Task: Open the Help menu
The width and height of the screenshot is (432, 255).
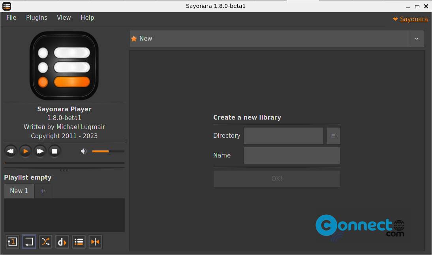Action: (x=87, y=18)
